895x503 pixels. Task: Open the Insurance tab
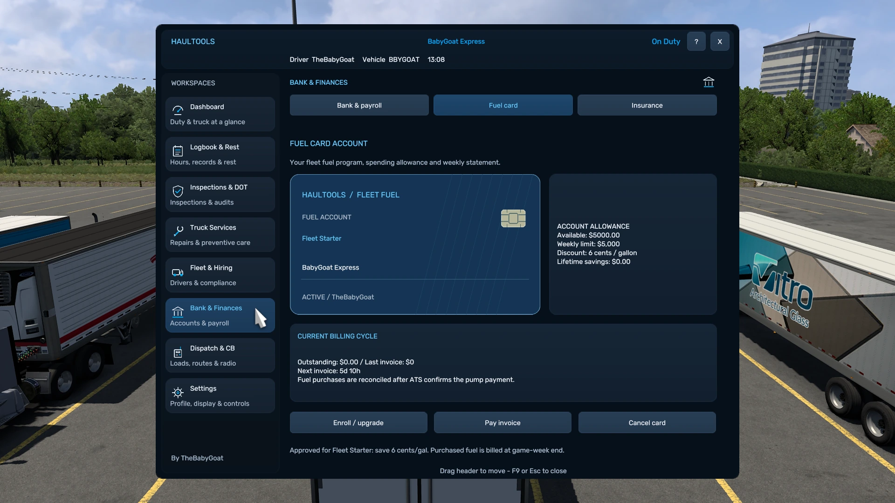click(x=647, y=105)
